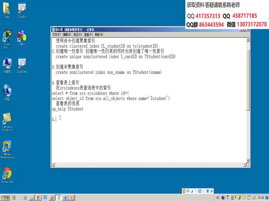Click Notepad vertical scrollbar up arrow
Image resolution: width=269 pixels, height=201 pixels.
click(x=248, y=40)
